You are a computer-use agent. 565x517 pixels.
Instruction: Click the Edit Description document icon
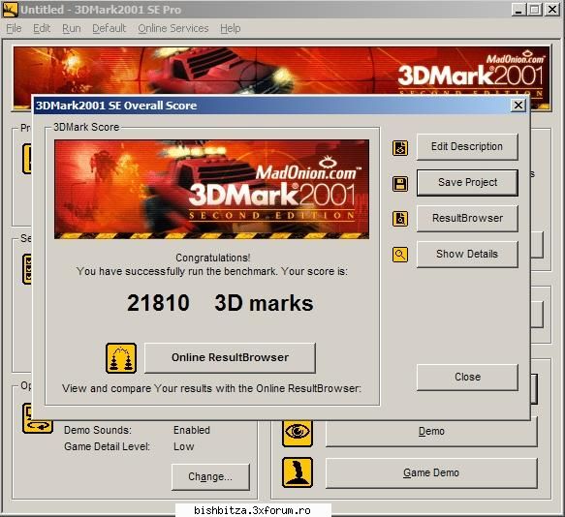click(400, 147)
